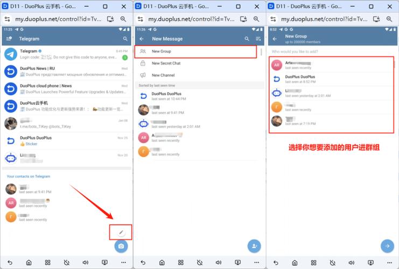Screen dimensions: 399x269
Task: Click the home icon in left window toolbar
Action: [x=29, y=263]
